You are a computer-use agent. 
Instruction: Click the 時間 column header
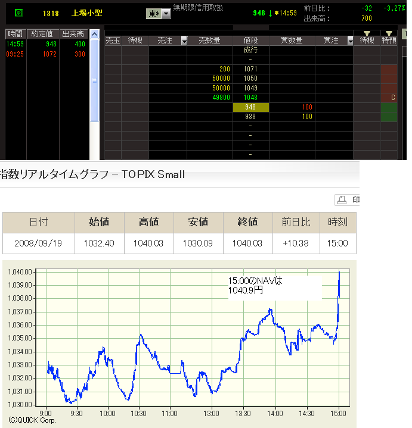pyautogui.click(x=16, y=34)
